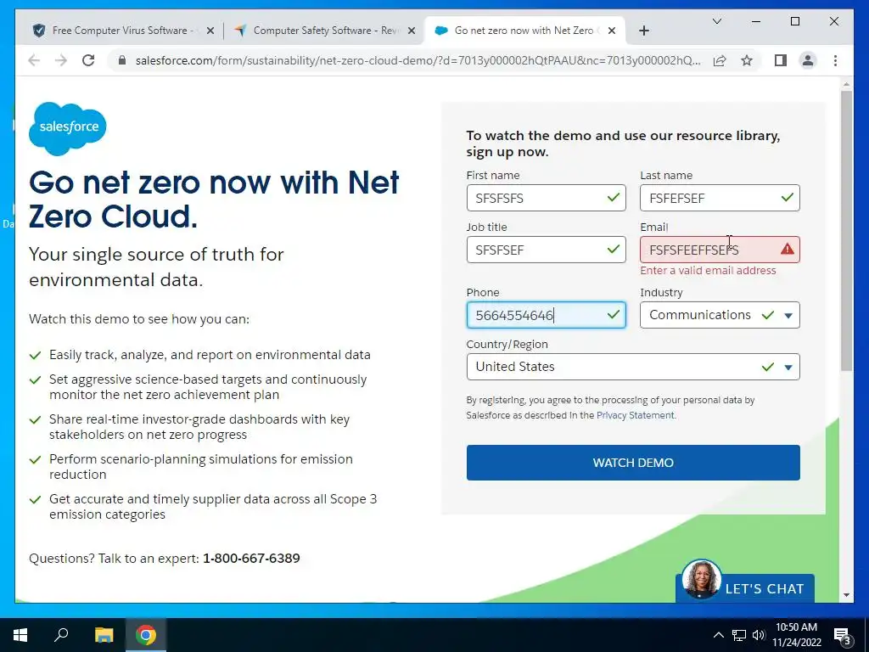
Task: Close the Go net zero now tab
Action: pyautogui.click(x=611, y=31)
